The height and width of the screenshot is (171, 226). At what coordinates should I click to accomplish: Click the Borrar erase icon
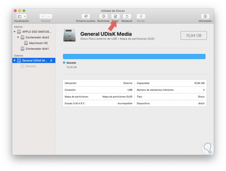tap(115, 16)
